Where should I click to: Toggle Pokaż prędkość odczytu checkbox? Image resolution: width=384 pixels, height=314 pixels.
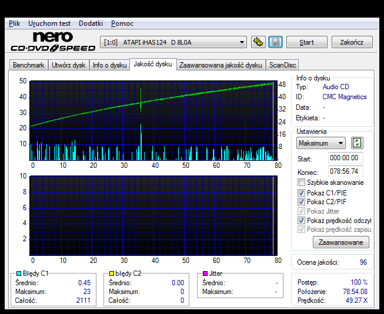point(301,221)
